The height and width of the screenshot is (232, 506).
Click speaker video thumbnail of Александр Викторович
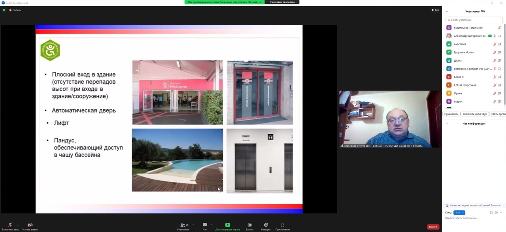point(390,119)
